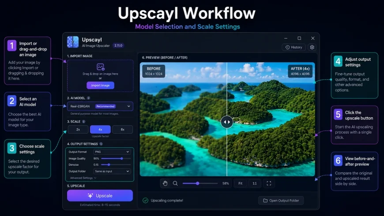Open the Real-ESRGAN model dropdown
Viewport: 384px width, 216px height.
pos(100,106)
